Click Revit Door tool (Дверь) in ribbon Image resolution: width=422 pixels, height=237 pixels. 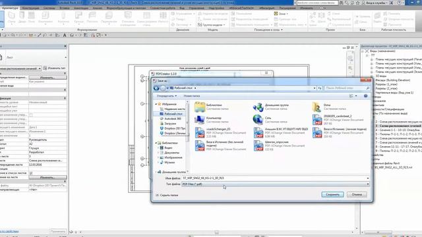(x=22, y=18)
